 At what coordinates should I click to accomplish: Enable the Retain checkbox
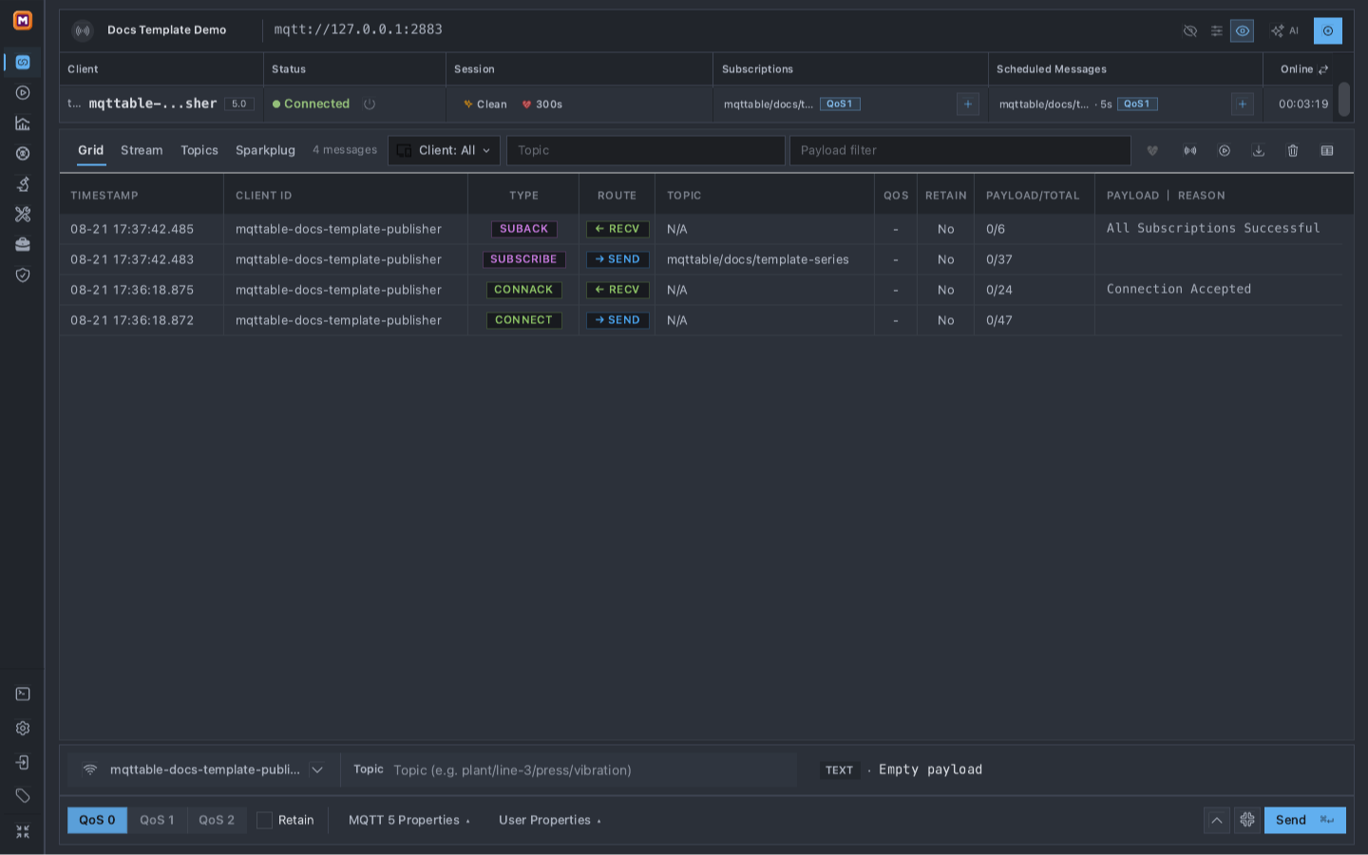click(265, 820)
